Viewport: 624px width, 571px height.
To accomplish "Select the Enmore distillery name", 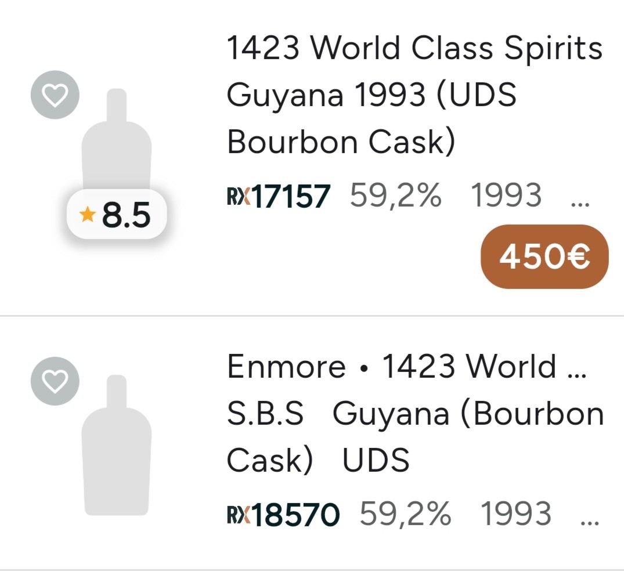I will [x=286, y=367].
